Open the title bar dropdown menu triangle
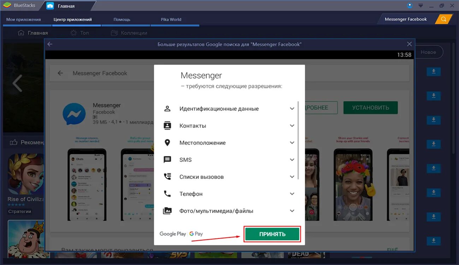 coord(421,6)
